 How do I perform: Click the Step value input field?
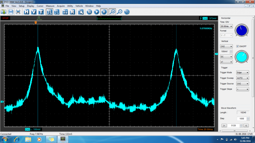click(243, 119)
